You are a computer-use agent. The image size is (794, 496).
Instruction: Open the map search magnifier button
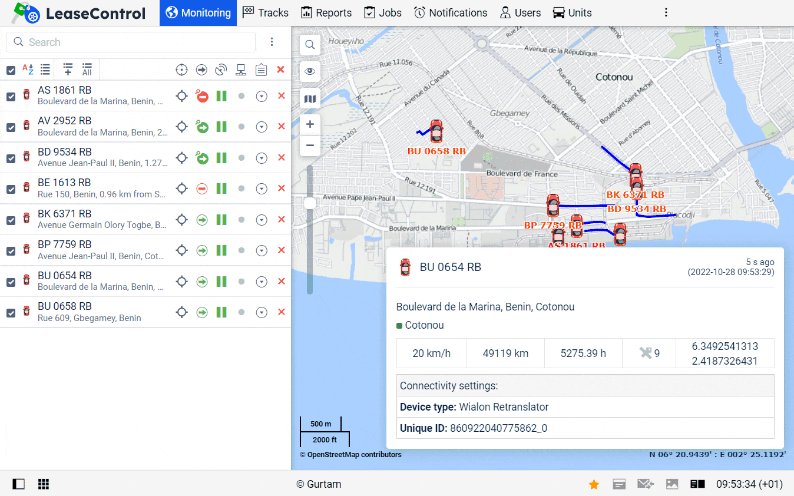(x=310, y=45)
